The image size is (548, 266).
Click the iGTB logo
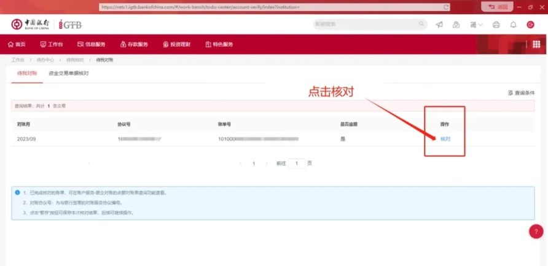point(70,25)
